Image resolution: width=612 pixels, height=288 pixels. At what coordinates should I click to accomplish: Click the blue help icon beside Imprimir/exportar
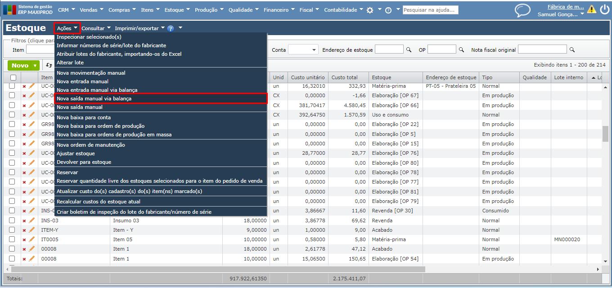click(171, 28)
